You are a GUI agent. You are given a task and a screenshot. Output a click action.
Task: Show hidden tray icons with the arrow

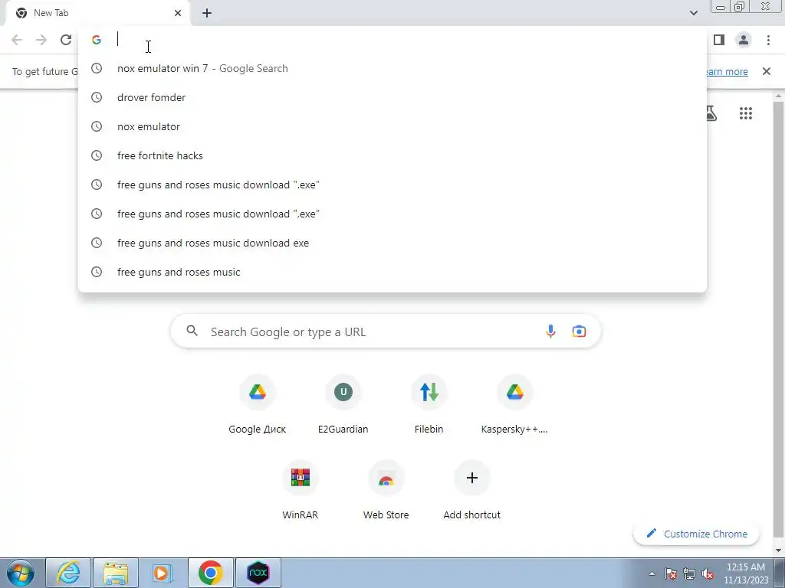pyautogui.click(x=652, y=573)
